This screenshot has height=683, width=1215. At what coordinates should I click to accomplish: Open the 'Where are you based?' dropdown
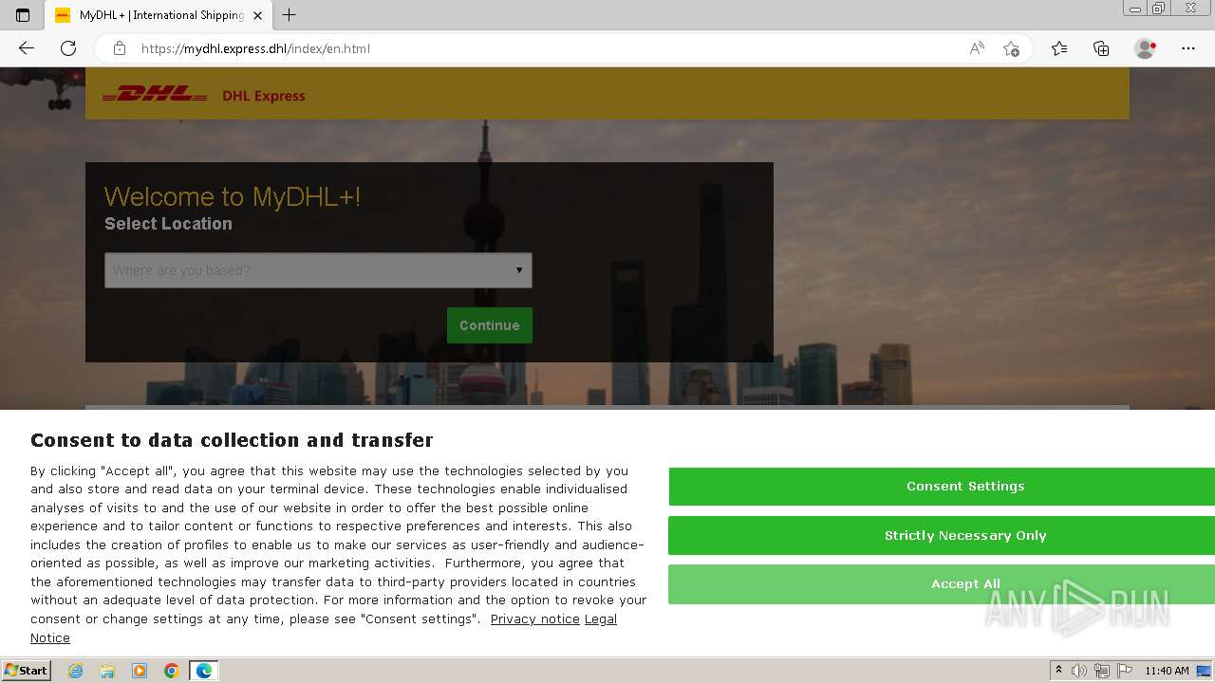(x=318, y=270)
